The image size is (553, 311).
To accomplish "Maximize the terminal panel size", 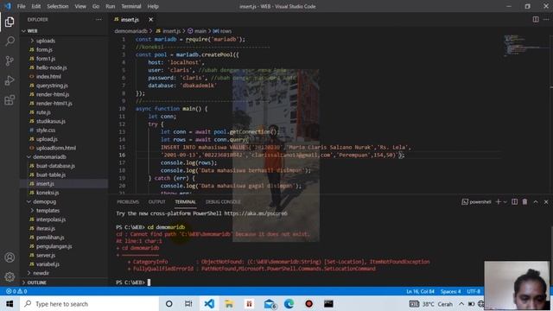I will pyautogui.click(x=536, y=201).
